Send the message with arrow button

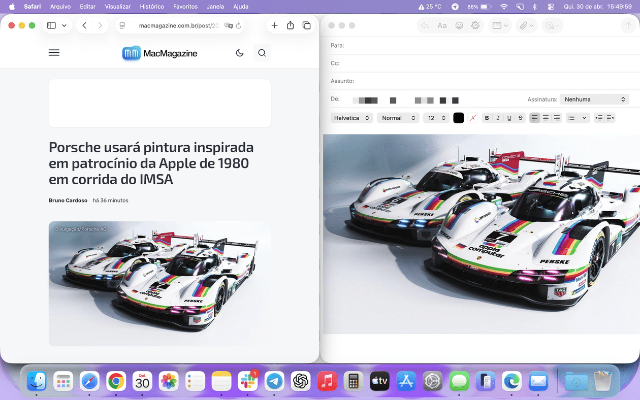pos(628,25)
